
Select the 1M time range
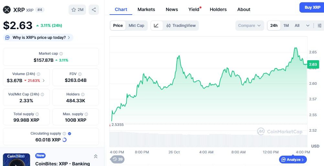point(286,26)
